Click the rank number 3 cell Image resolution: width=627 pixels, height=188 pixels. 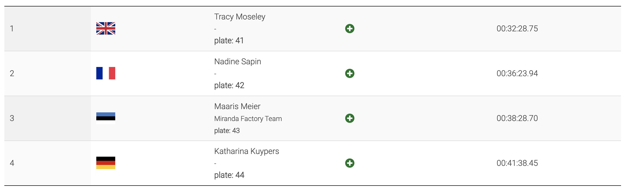pyautogui.click(x=12, y=118)
